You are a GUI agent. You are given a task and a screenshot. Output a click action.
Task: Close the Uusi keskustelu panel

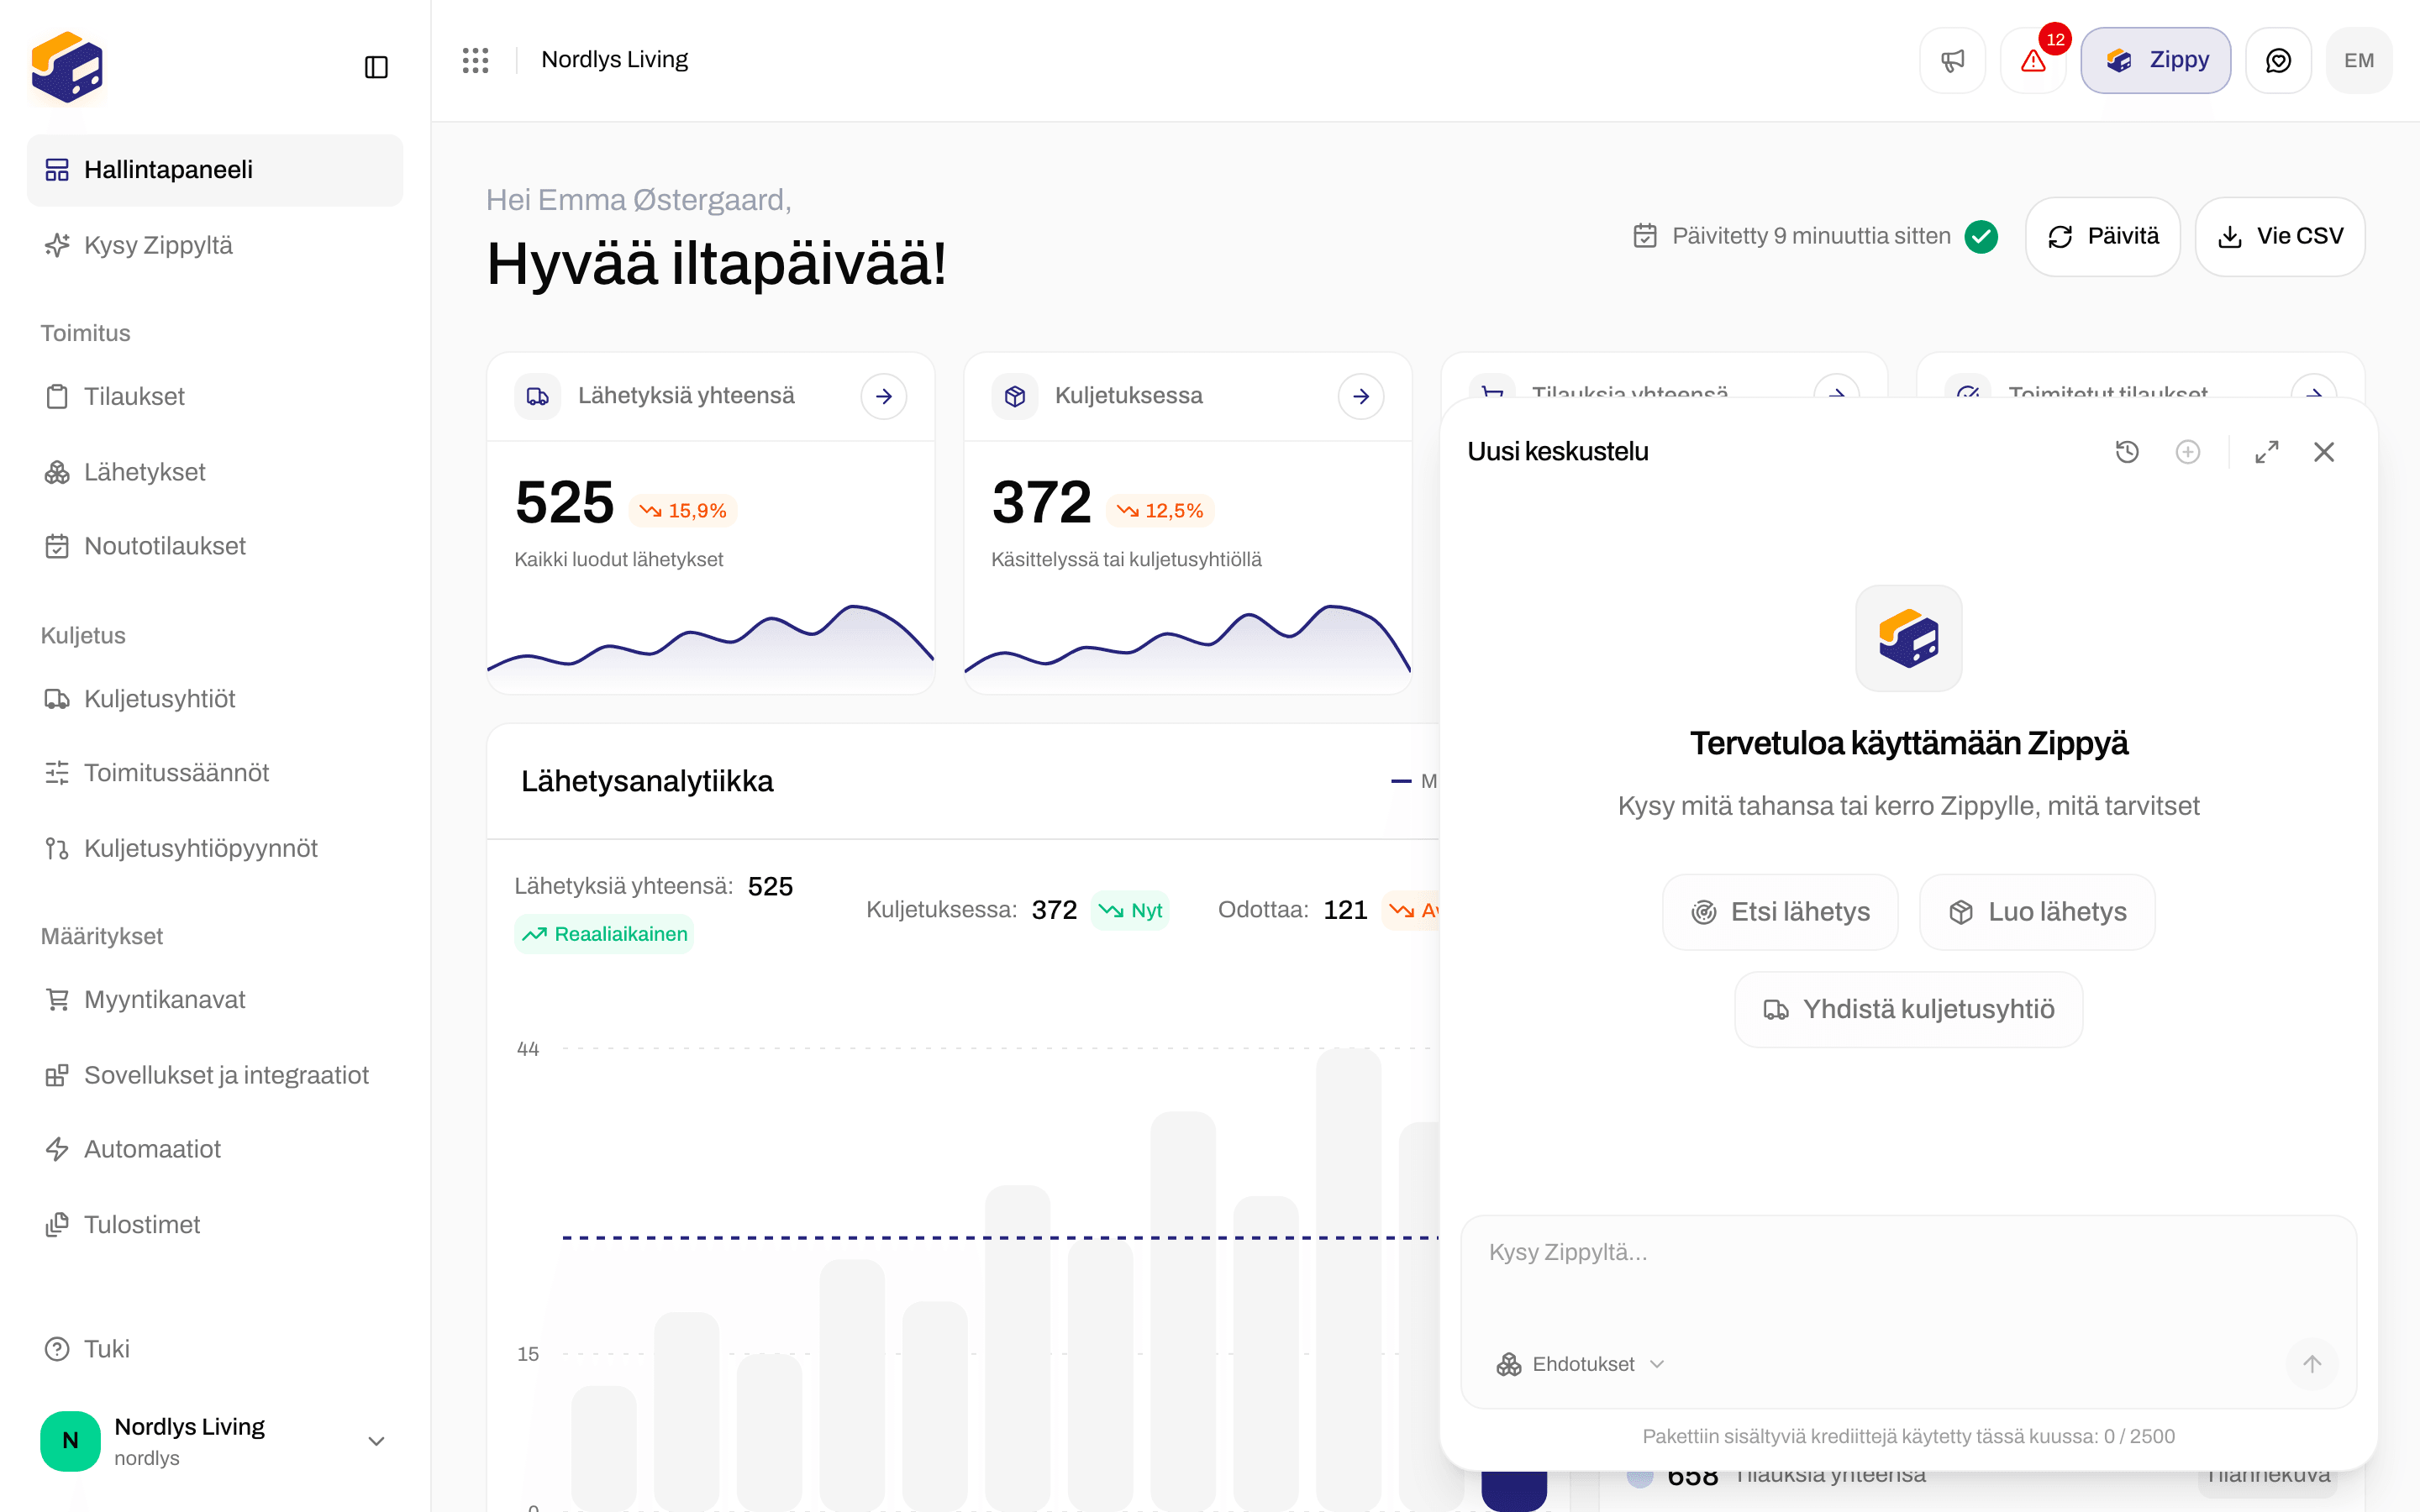[x=2324, y=452]
